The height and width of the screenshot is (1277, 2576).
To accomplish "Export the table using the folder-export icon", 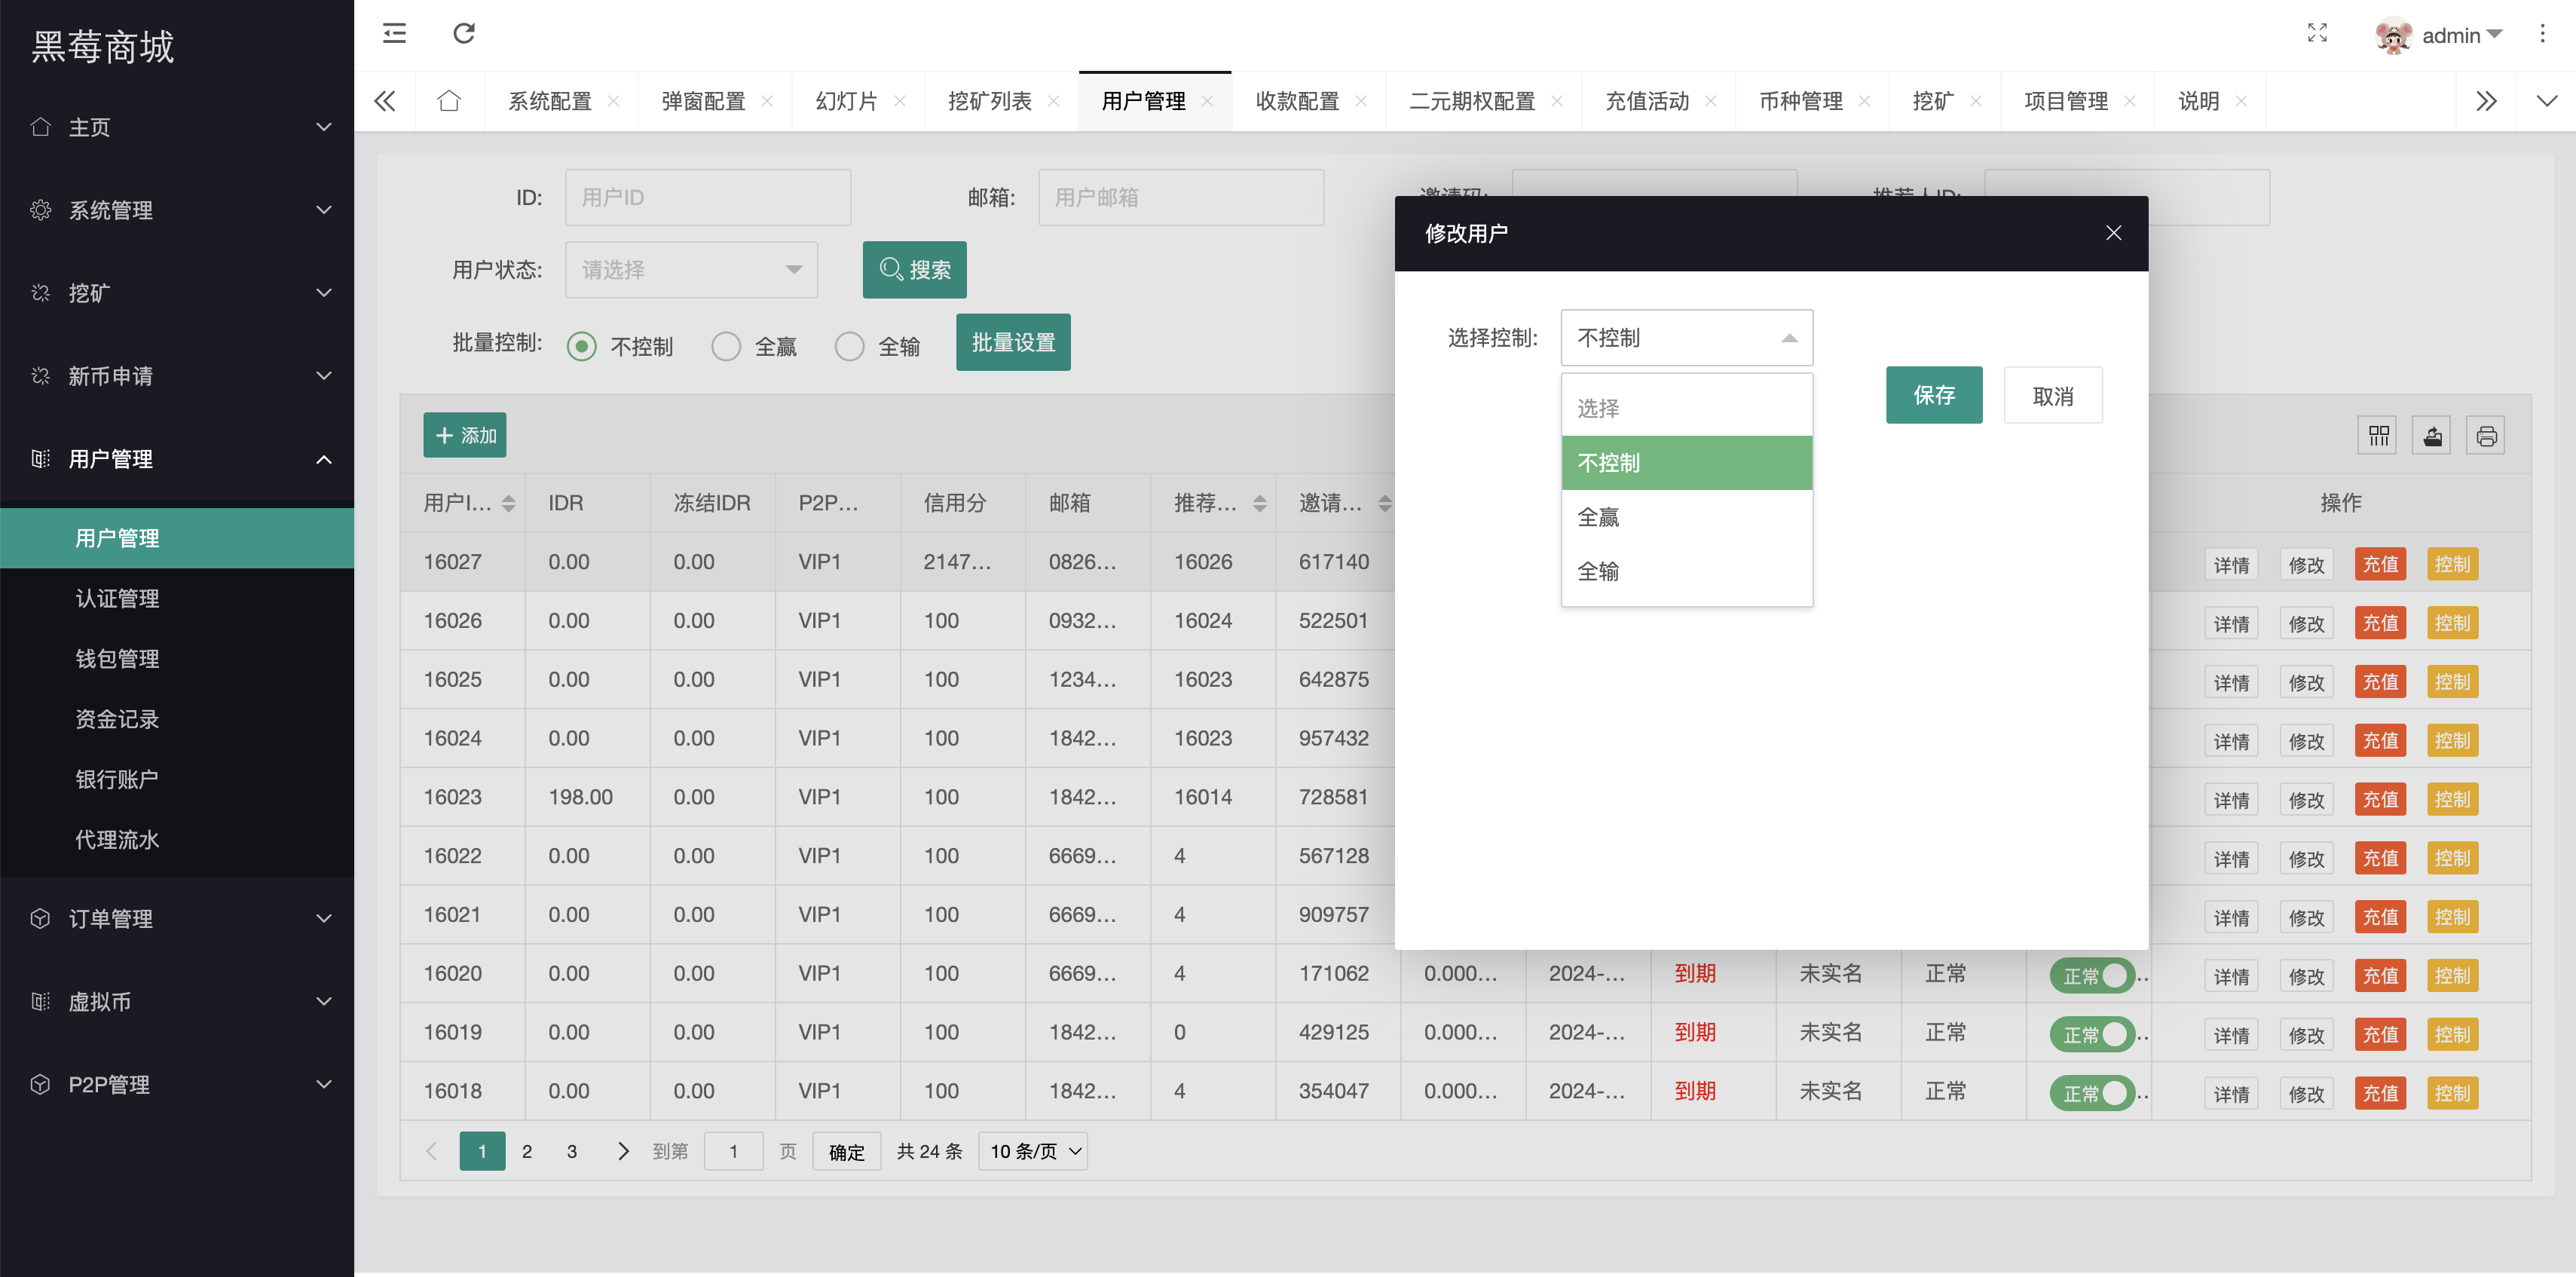I will pos(2432,435).
